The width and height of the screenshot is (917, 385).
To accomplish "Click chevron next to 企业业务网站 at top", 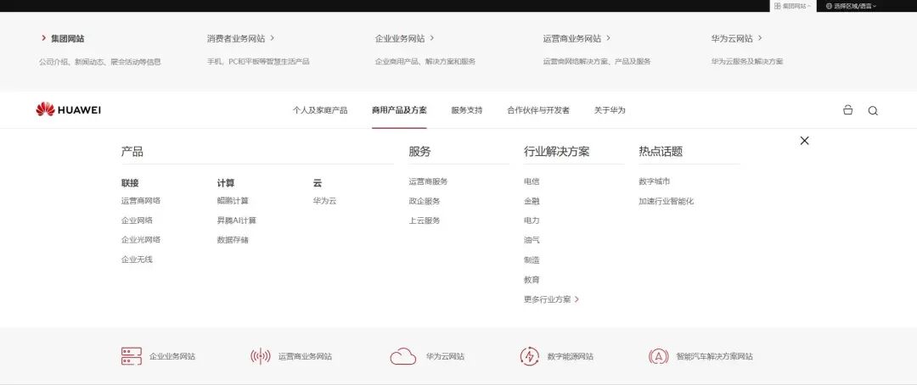I will pos(432,38).
